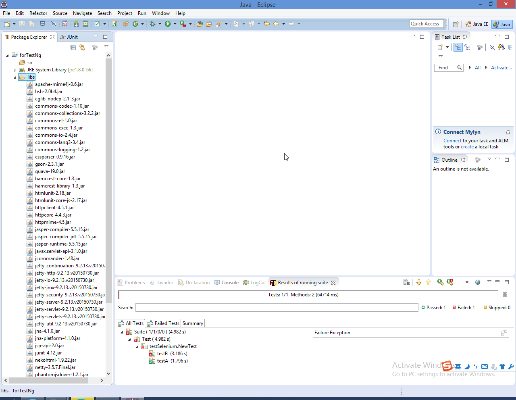This screenshot has height=400, width=516.
Task: Click the green Run button
Action: (x=168, y=24)
